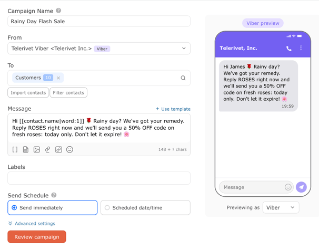
Task: Click the preview message bubble text
Action: (x=256, y=83)
